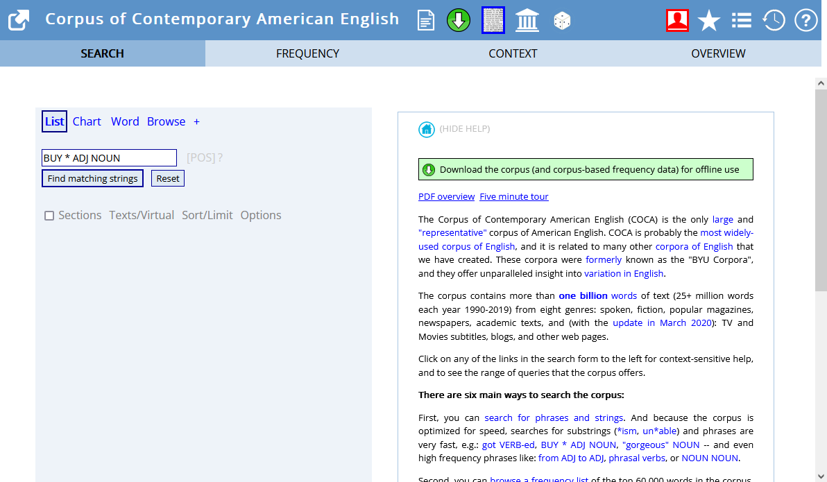Open the document page icon in header
827x482 pixels.
click(x=425, y=21)
